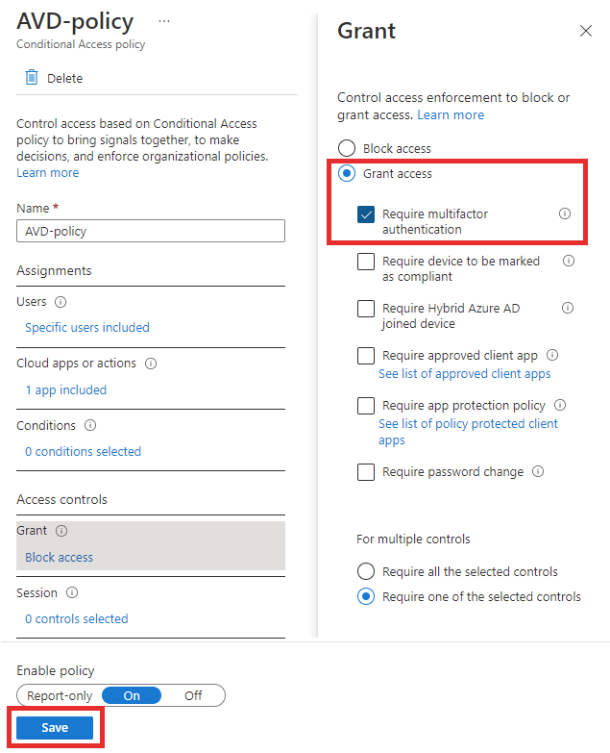The width and height of the screenshot is (610, 753).
Task: Close the Grant pane with X
Action: (586, 31)
